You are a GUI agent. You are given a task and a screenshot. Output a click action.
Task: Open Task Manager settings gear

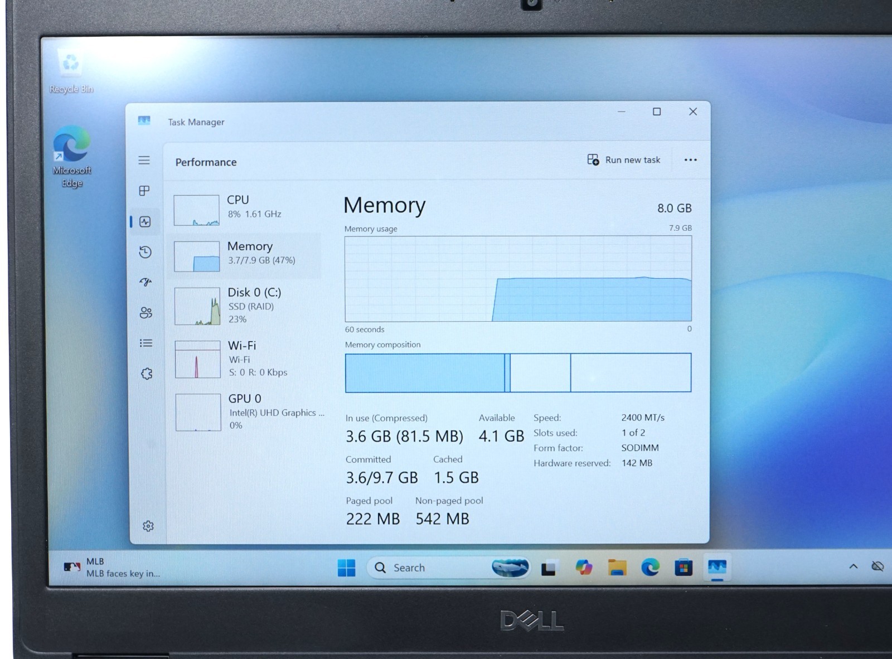[x=148, y=526]
